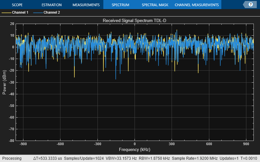Toggle Channel 1 legend entry
Image resolution: width=260 pixels, height=162 pixels.
[15, 12]
